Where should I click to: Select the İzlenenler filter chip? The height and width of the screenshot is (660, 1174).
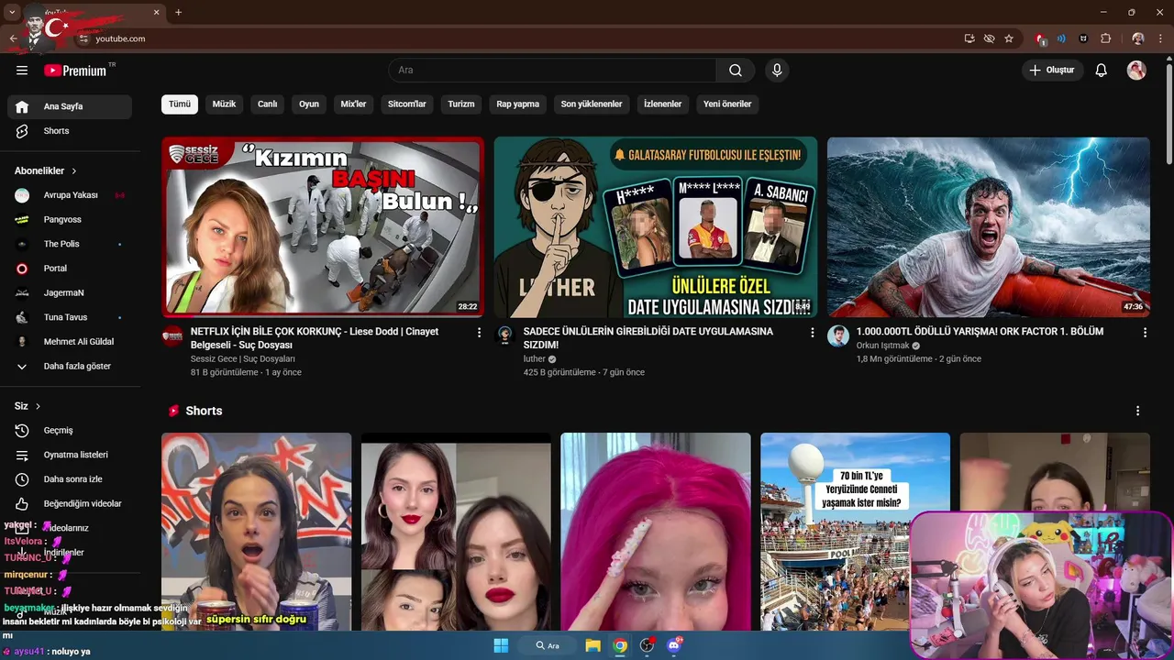click(663, 104)
